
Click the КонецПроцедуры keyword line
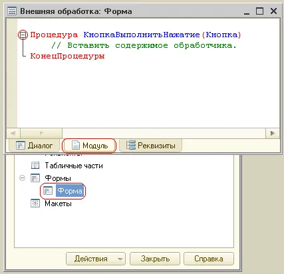67,56
